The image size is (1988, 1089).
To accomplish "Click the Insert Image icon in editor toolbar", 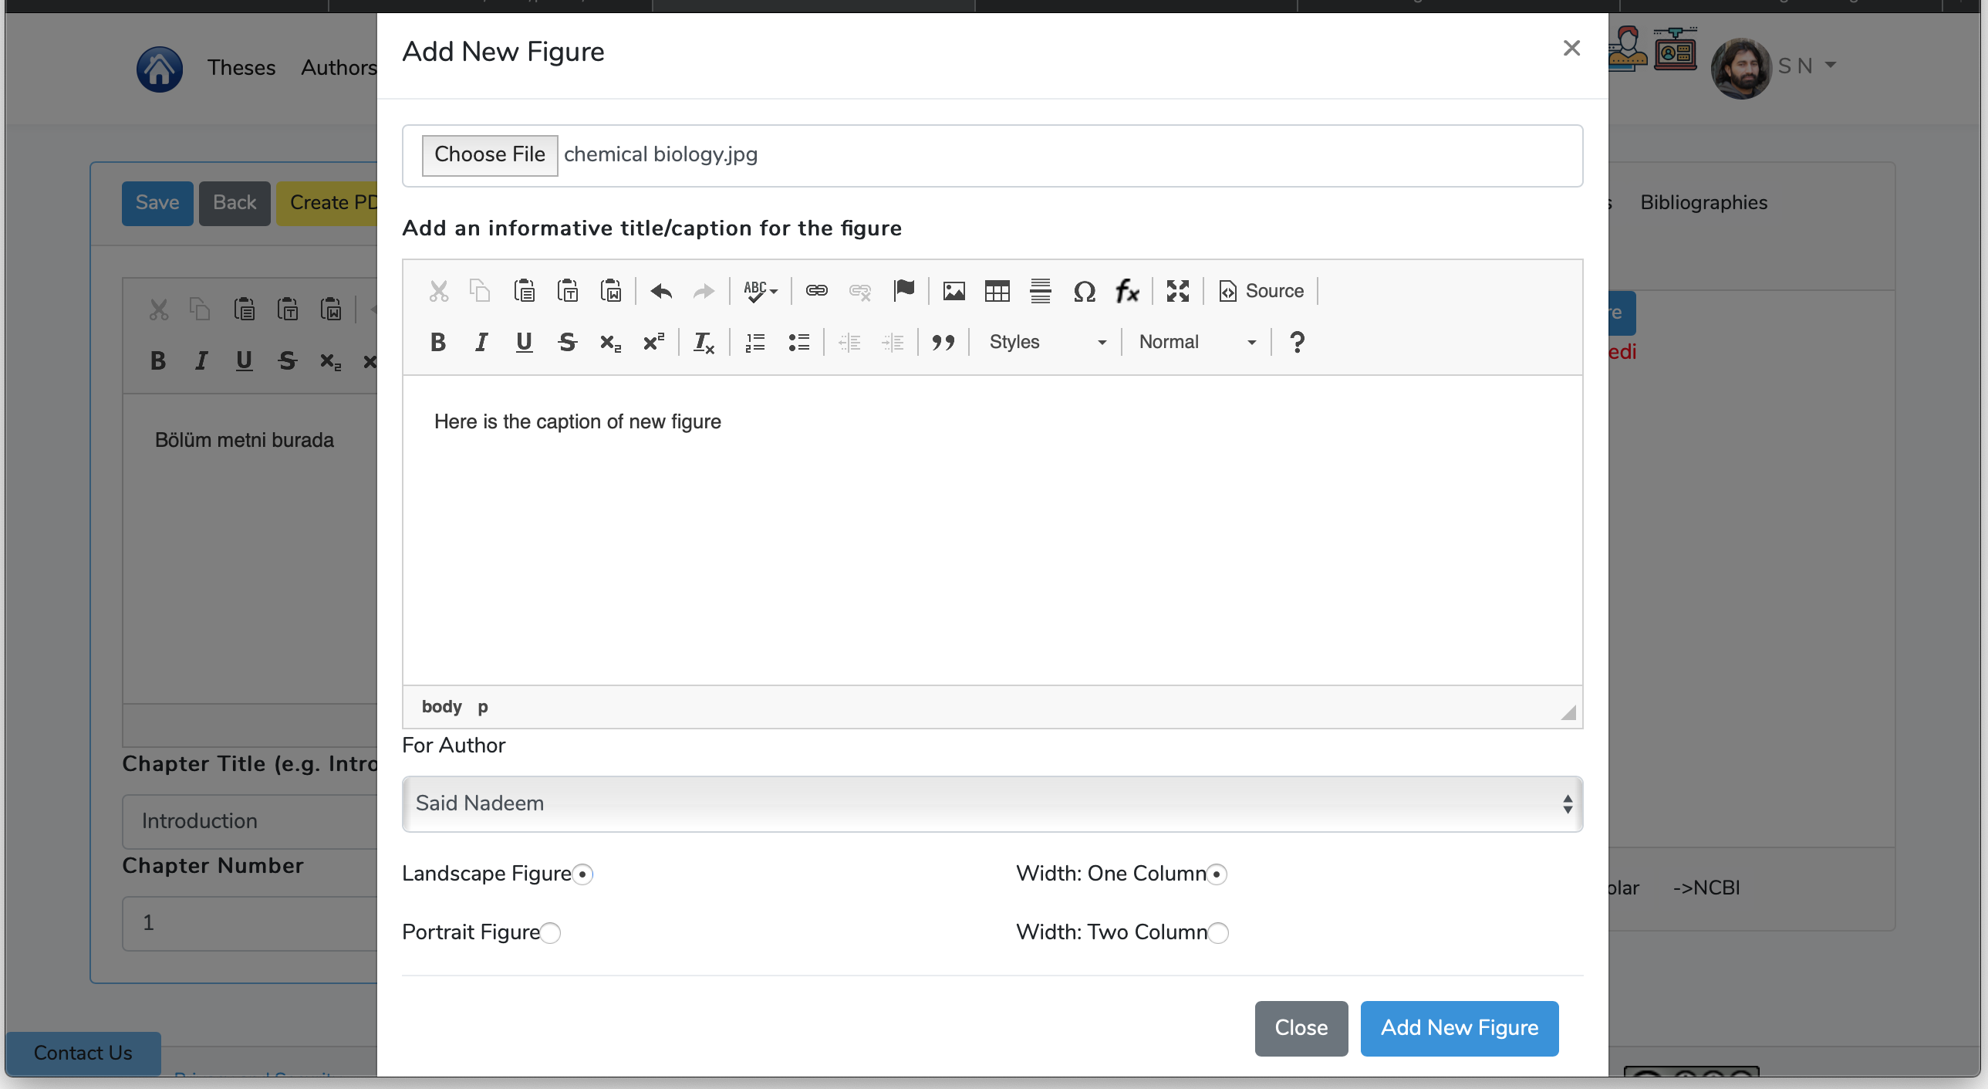I will point(953,291).
